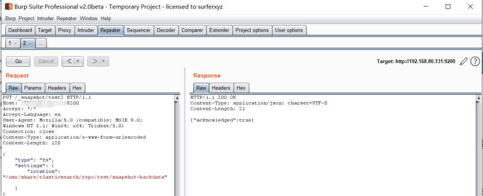Click the User-Agent header line
Screen dimensions: 483x196
[73, 123]
